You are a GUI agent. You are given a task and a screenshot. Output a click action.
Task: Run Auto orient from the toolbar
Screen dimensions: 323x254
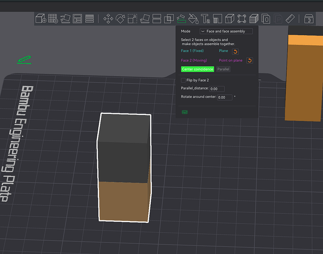tap(65, 18)
